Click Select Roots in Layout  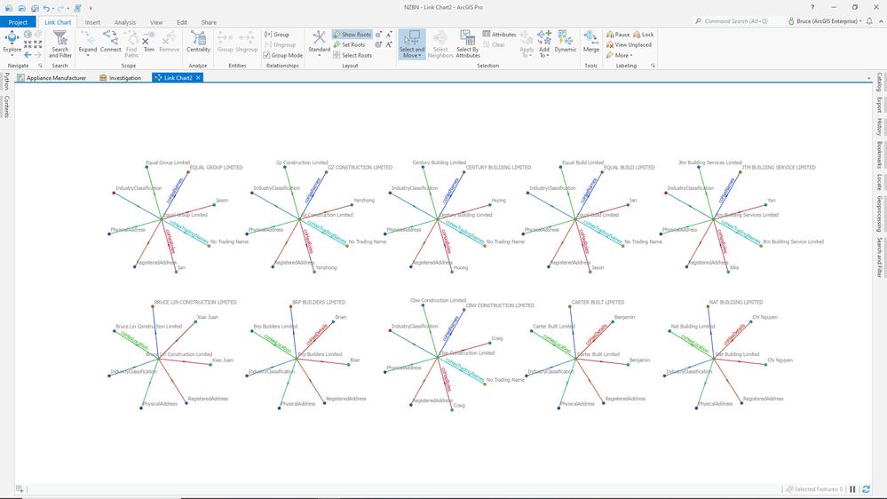pos(352,55)
